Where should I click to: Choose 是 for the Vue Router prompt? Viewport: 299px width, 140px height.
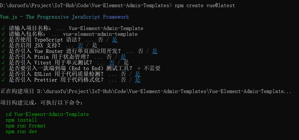155,51
